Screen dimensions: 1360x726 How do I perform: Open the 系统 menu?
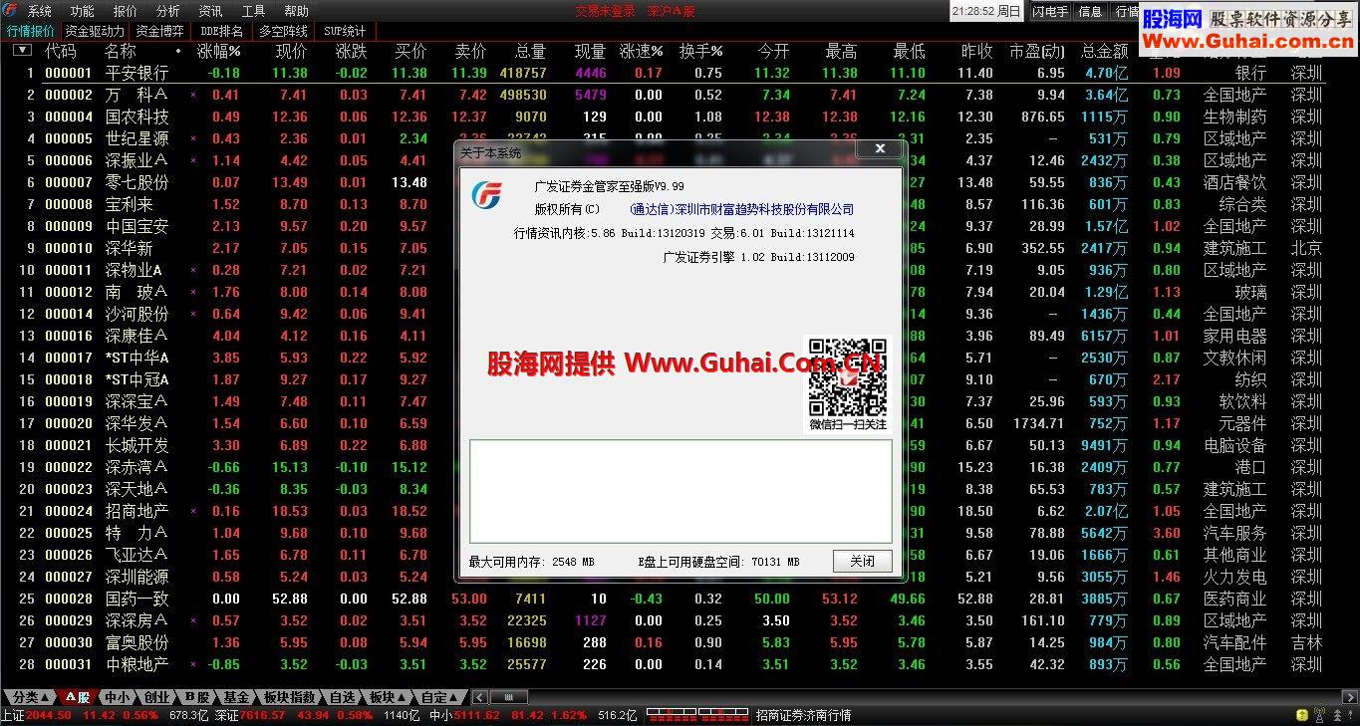[40, 11]
